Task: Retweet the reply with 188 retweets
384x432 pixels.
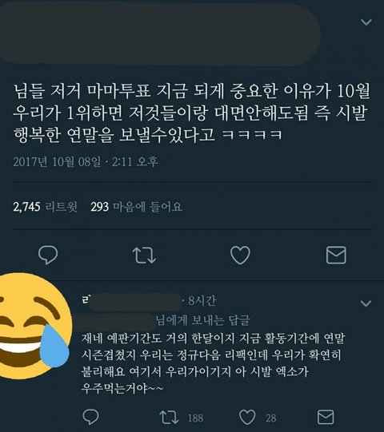Action: tap(170, 418)
